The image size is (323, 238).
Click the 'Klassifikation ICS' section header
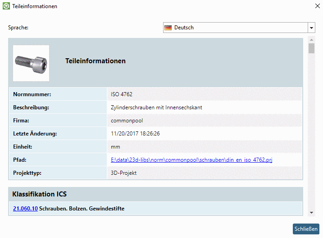point(155,194)
